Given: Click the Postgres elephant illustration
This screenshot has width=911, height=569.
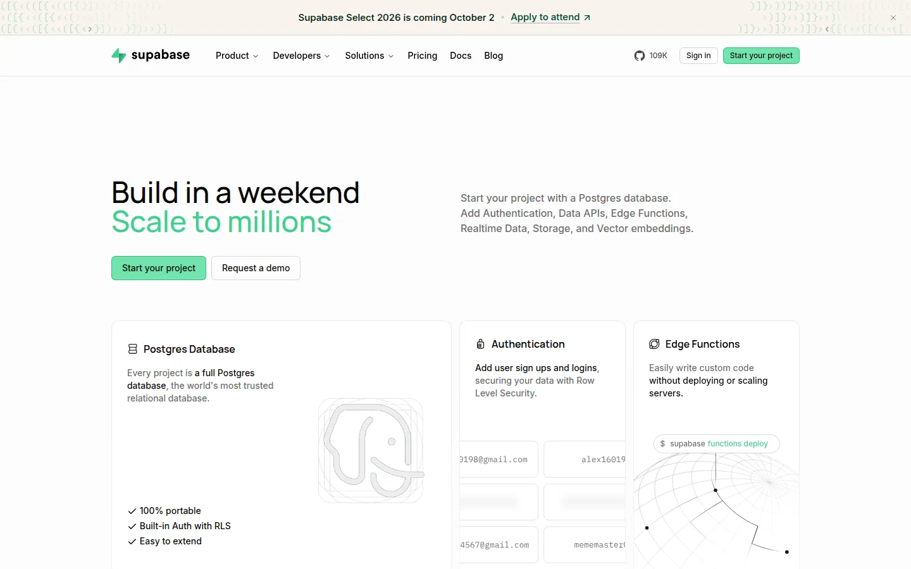Looking at the screenshot, I should (x=371, y=451).
